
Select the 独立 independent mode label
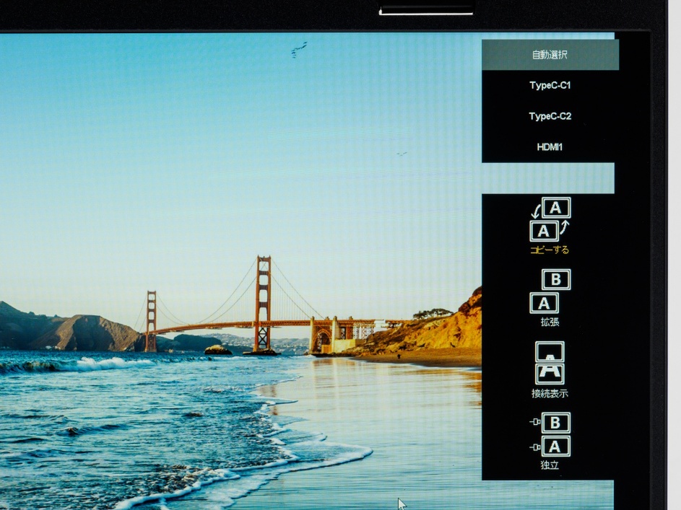[x=550, y=466]
